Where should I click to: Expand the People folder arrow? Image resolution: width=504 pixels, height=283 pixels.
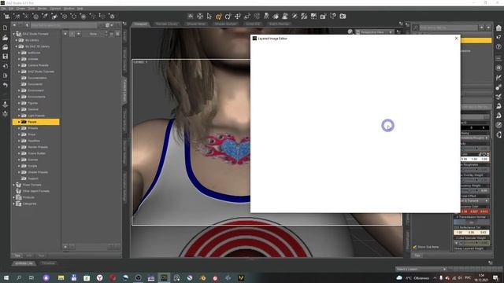click(19, 122)
